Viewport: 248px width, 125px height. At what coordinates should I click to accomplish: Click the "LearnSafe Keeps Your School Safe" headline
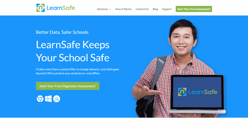pyautogui.click(x=73, y=51)
